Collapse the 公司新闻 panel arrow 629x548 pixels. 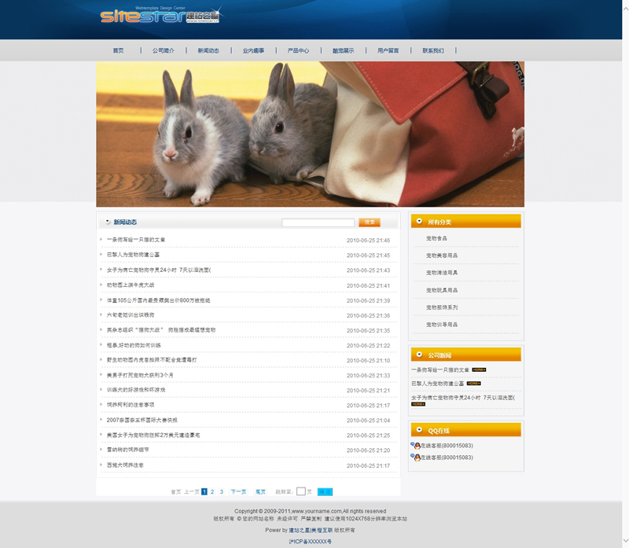[417, 355]
